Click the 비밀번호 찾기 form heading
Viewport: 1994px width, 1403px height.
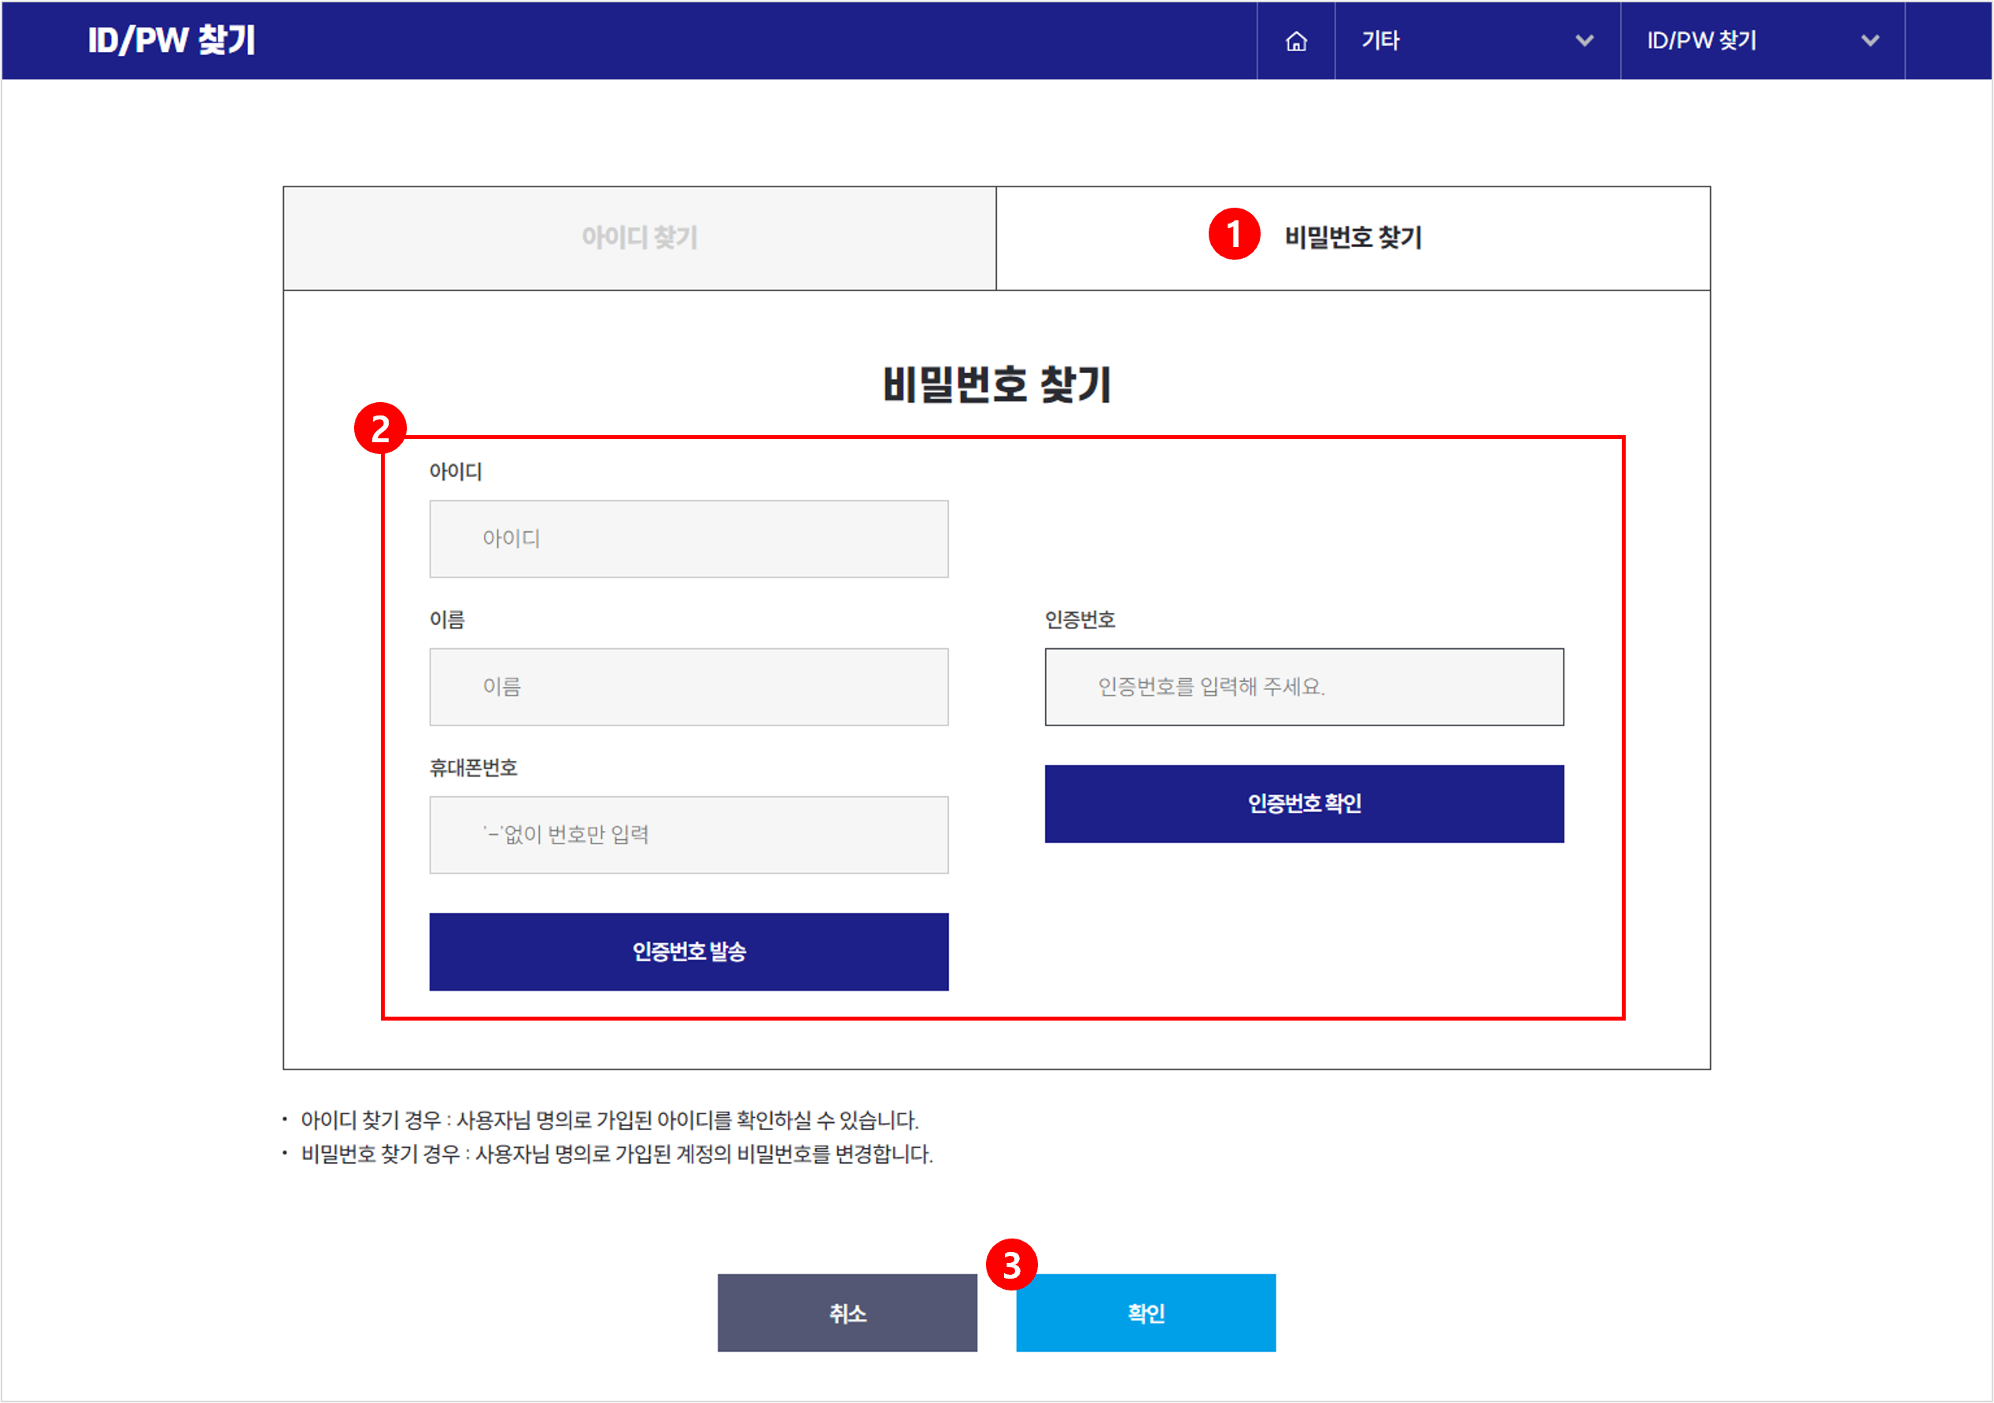(x=997, y=385)
